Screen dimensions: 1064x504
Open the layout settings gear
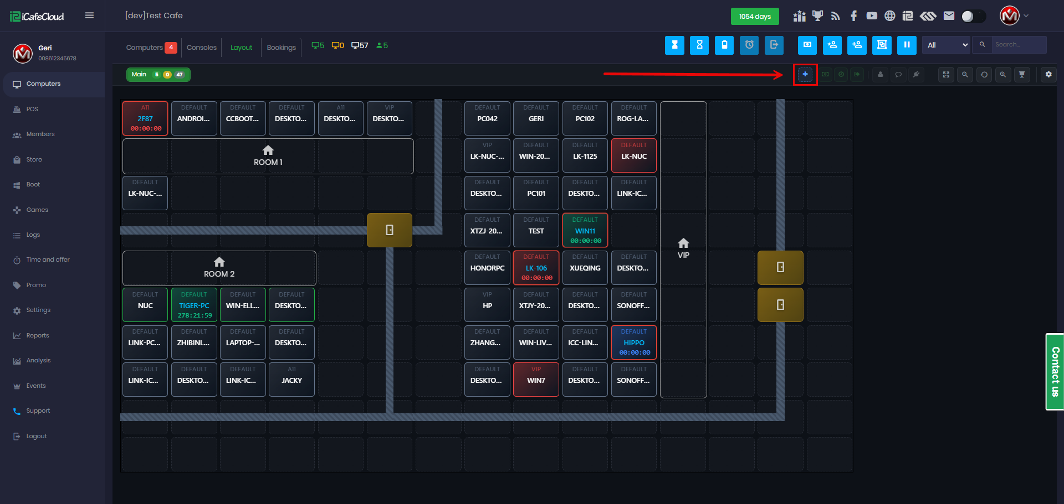pos(1048,74)
